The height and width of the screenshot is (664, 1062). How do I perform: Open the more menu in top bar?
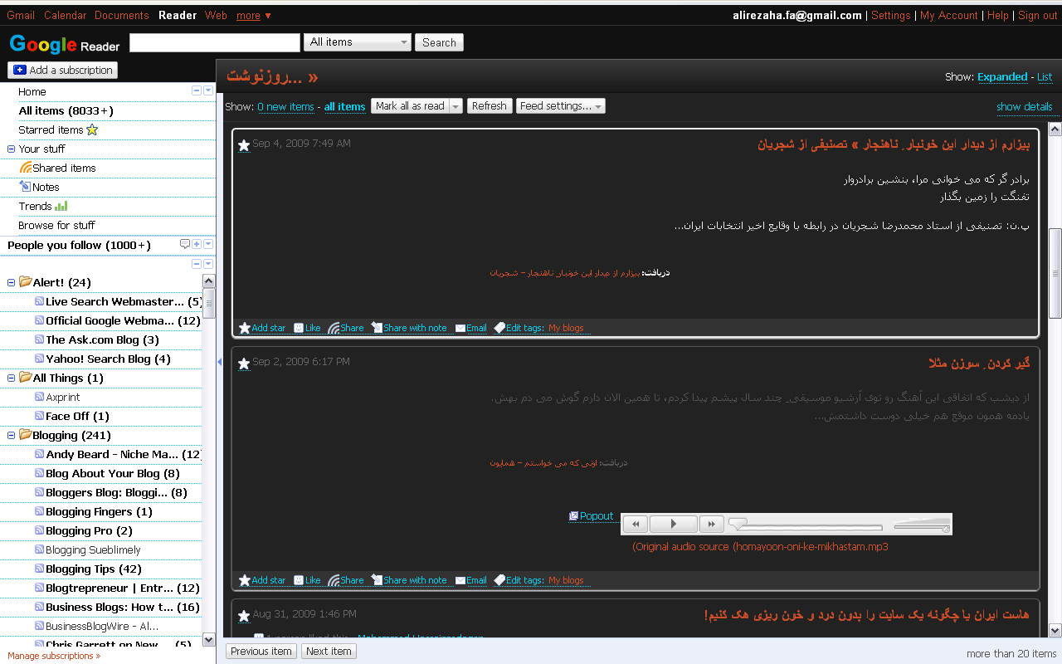pyautogui.click(x=253, y=16)
